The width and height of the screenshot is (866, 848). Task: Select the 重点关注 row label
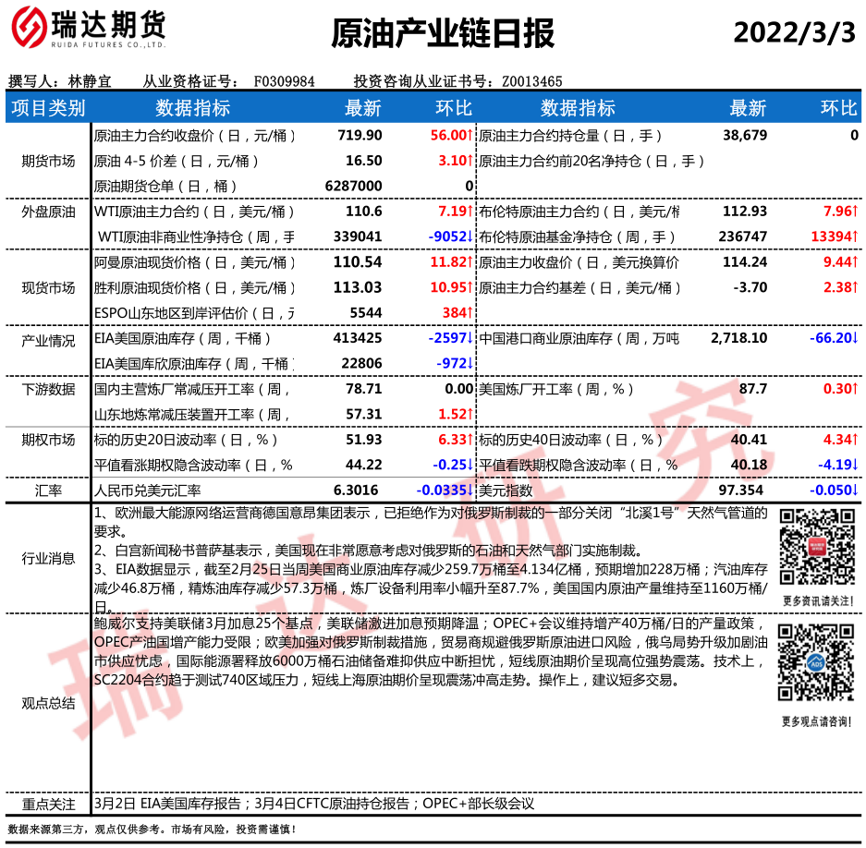tap(48, 803)
